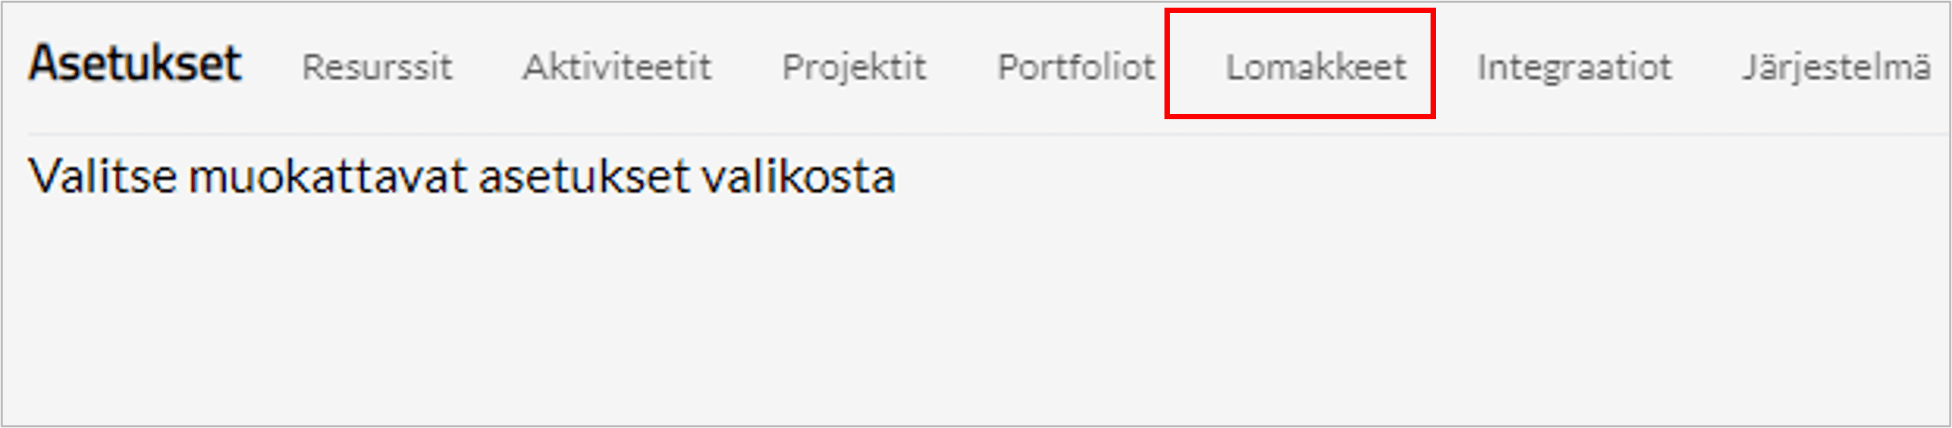Screen dimensions: 1952x428
Task: Show the Integraatiot settings
Action: pyautogui.click(x=1574, y=67)
